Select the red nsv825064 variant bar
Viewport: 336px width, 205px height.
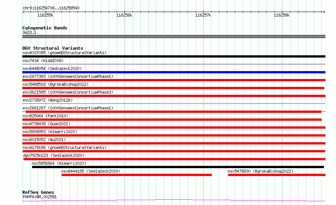pos(172,120)
